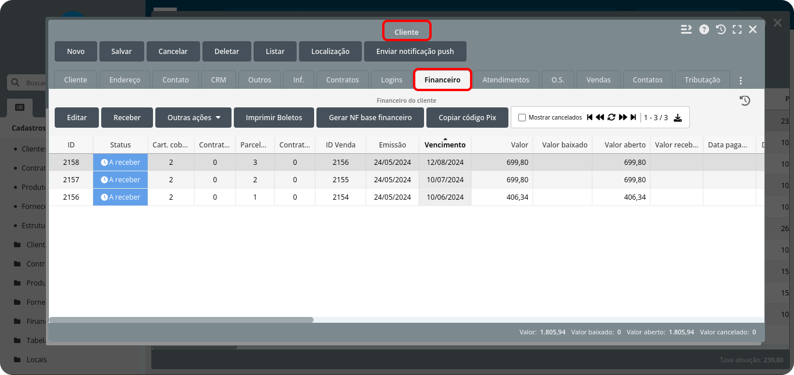Open the CRM tab

(x=218, y=80)
